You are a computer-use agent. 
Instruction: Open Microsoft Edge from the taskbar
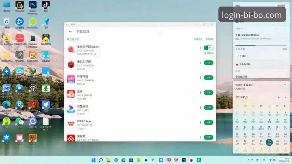[124, 160]
